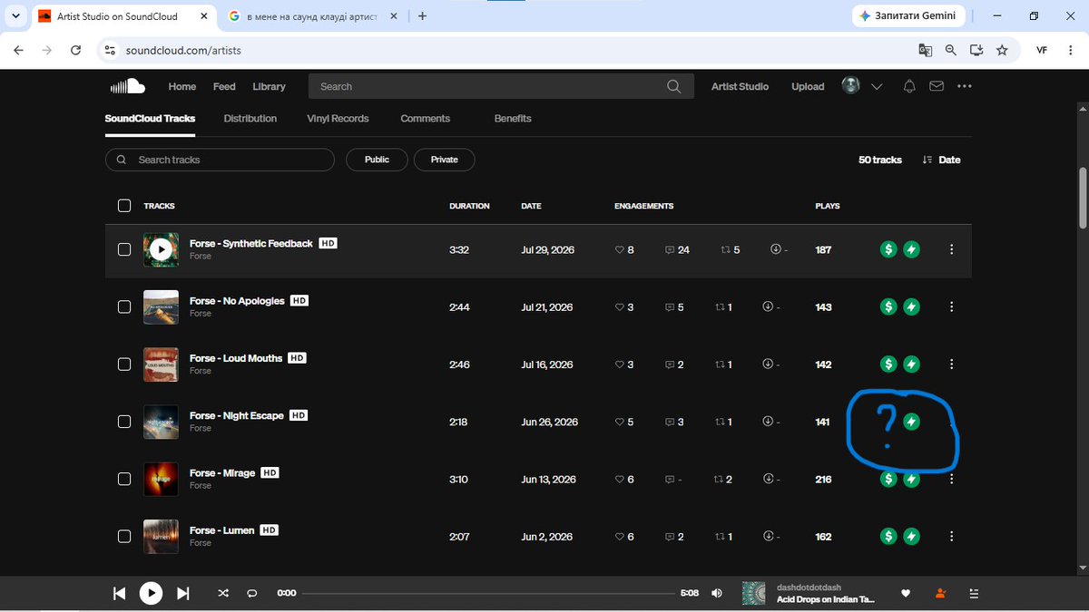This screenshot has height=612, width=1089.
Task: Switch to the Vinyl Records tab
Action: coord(338,119)
